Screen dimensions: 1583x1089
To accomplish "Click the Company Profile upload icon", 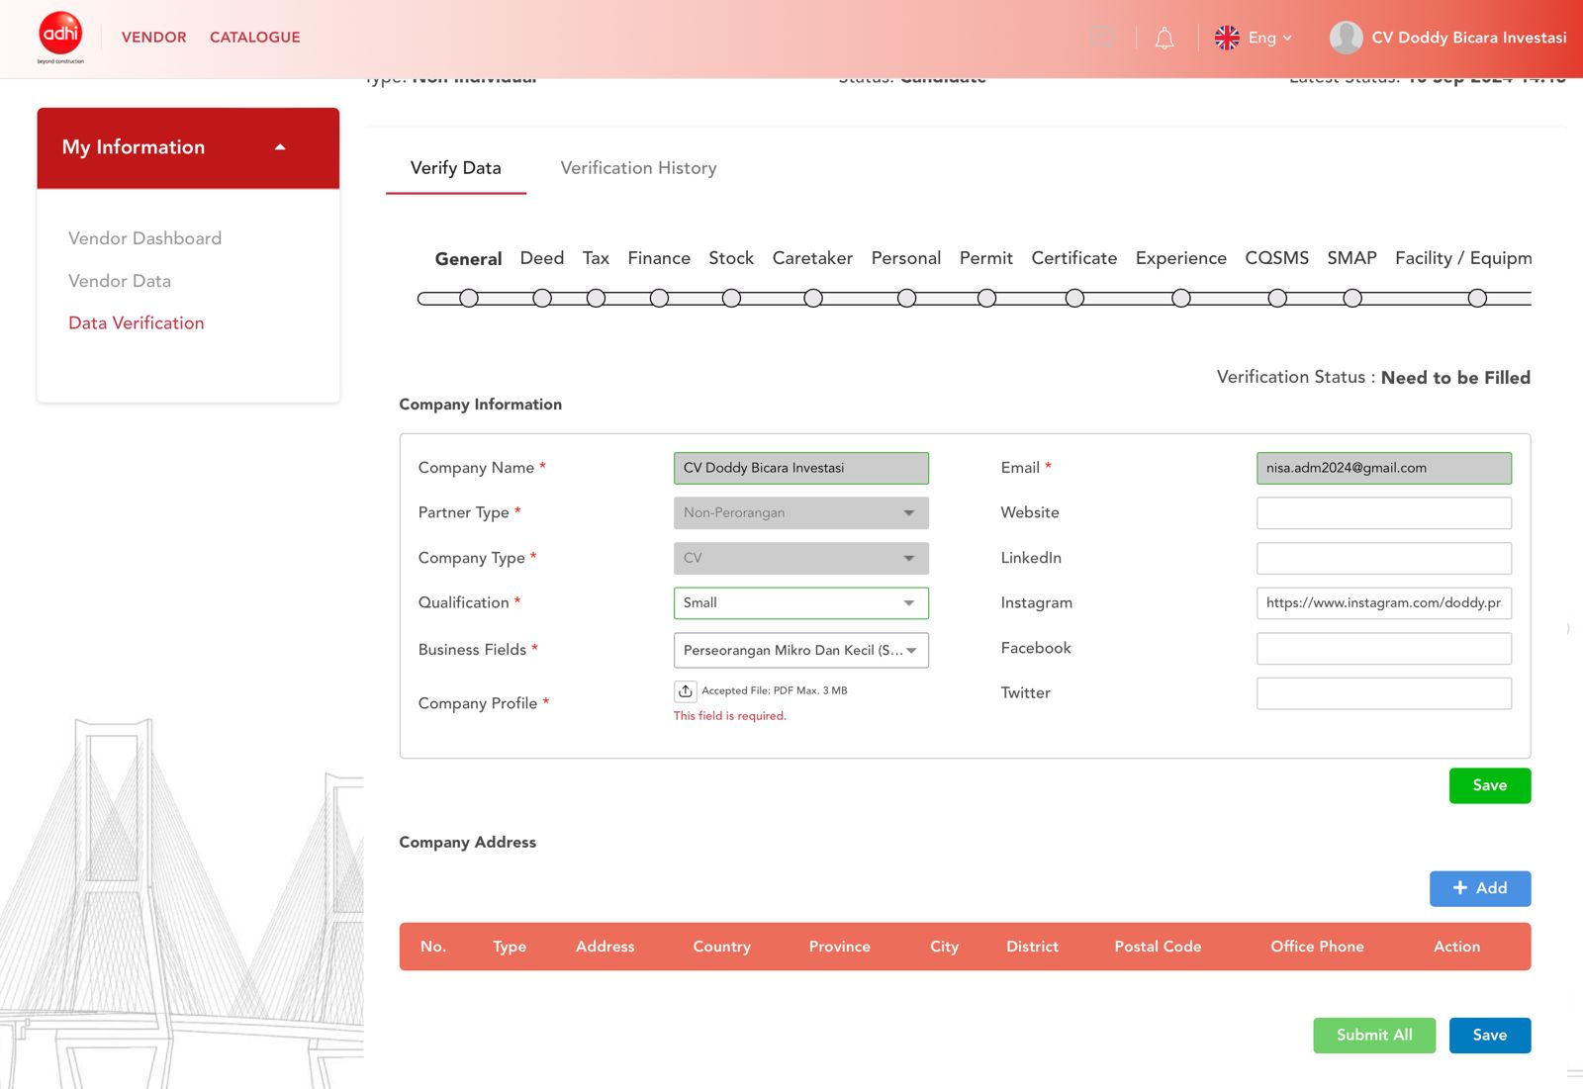I will pos(685,691).
